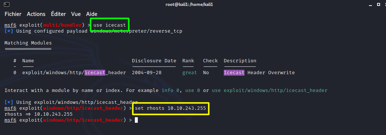Click the date 2004-09-28

click(147, 73)
